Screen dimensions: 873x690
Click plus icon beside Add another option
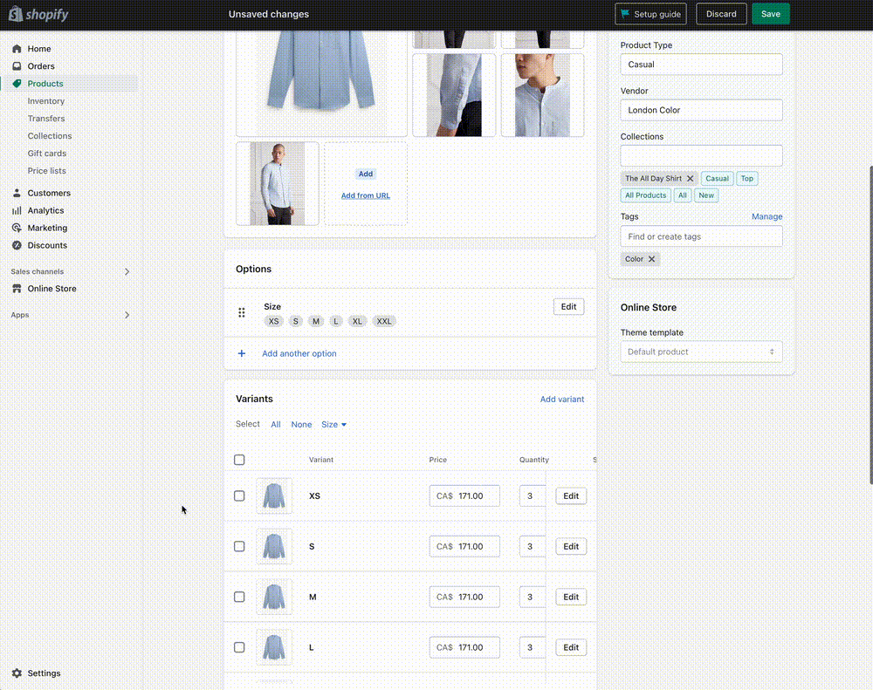242,353
